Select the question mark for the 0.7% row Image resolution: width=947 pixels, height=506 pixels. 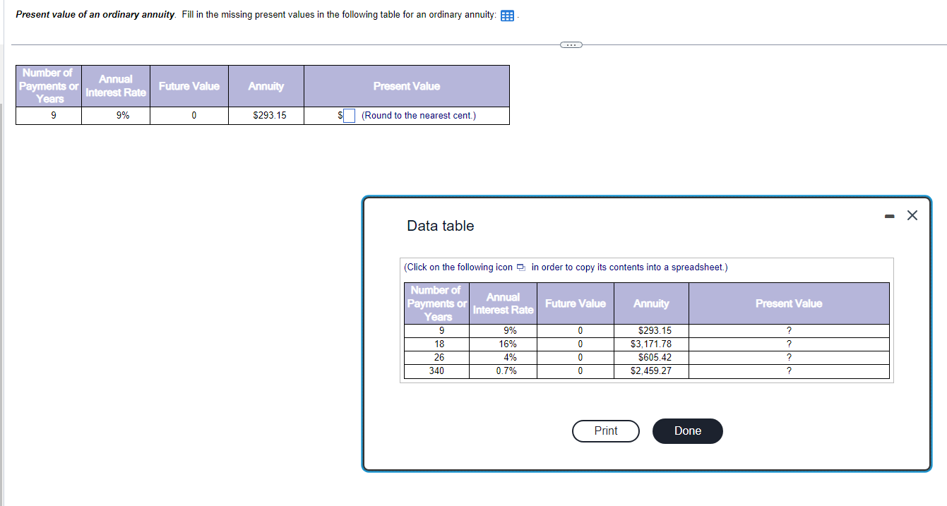(789, 371)
